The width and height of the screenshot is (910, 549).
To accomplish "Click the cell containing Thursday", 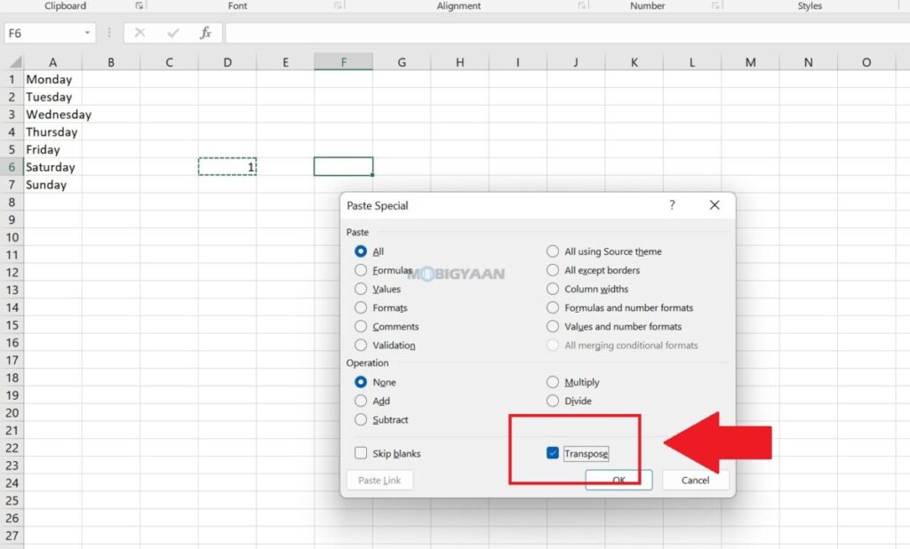I will [52, 131].
